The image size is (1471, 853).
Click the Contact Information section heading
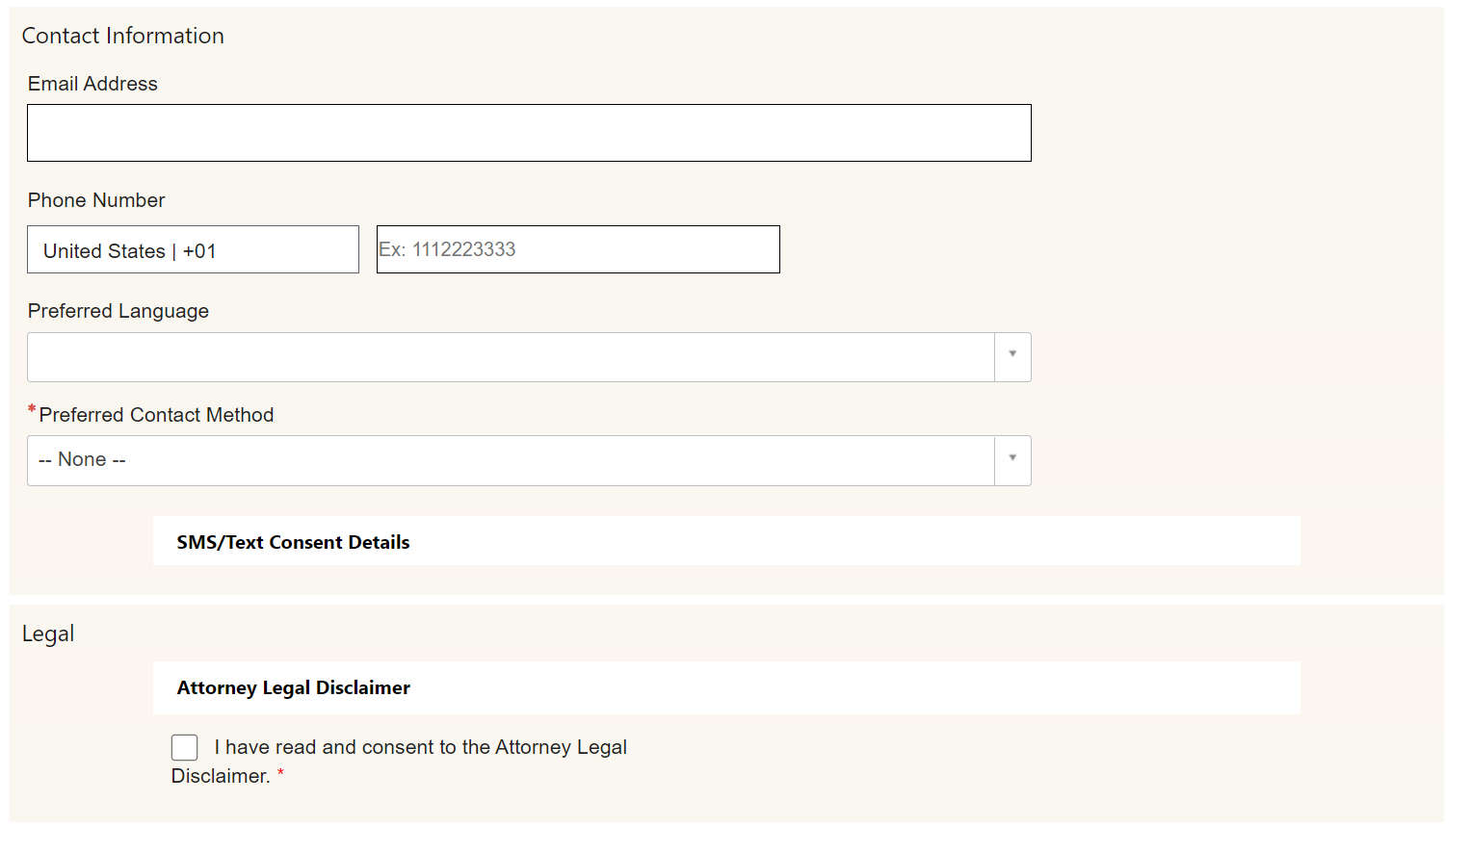pos(123,36)
